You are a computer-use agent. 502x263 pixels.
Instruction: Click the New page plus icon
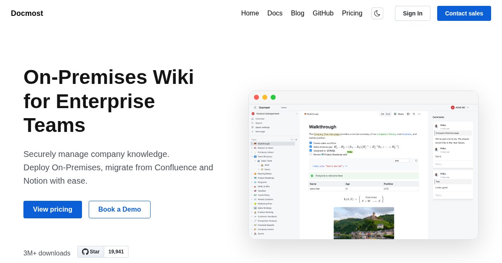click(x=252, y=131)
